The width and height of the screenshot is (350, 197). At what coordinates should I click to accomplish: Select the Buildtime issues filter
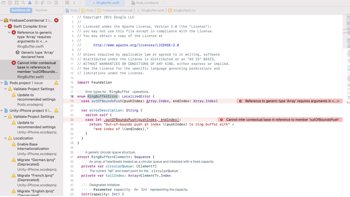pyautogui.click(x=21, y=10)
